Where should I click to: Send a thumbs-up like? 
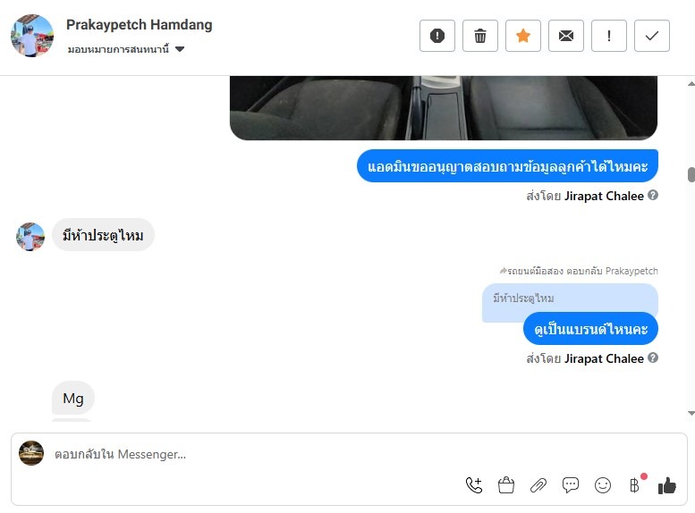(667, 485)
